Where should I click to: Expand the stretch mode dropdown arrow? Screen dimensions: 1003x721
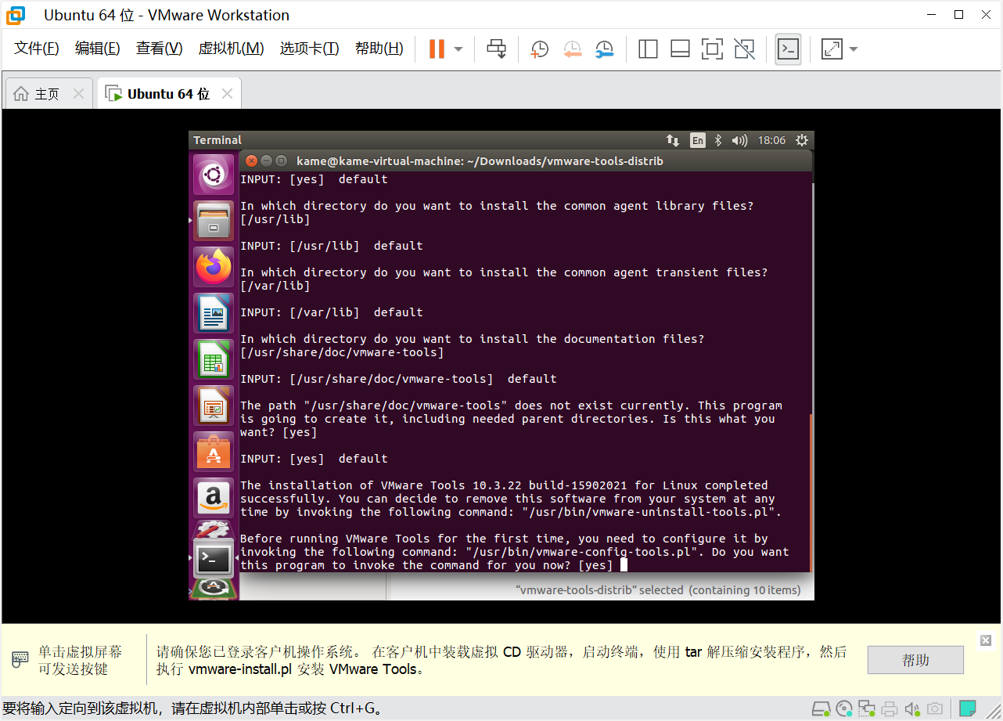854,49
